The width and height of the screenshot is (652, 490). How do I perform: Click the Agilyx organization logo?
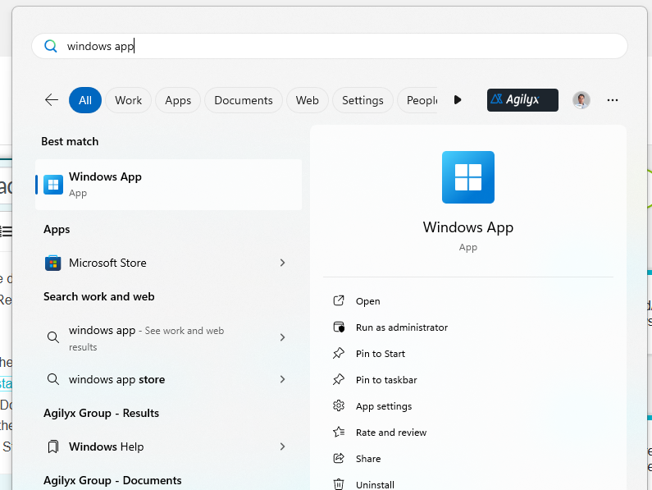coord(522,100)
